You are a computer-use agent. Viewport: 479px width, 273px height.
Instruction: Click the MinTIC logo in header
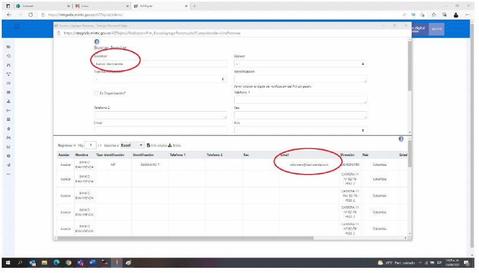pos(437,29)
